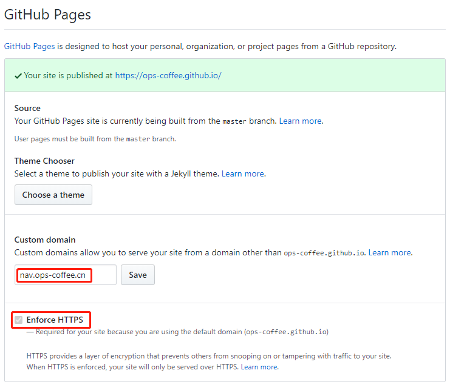The height and width of the screenshot is (390, 450).
Task: Click the green checkmark icon in the published banner
Action: click(x=18, y=76)
